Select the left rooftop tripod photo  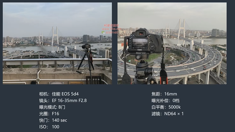(57, 43)
